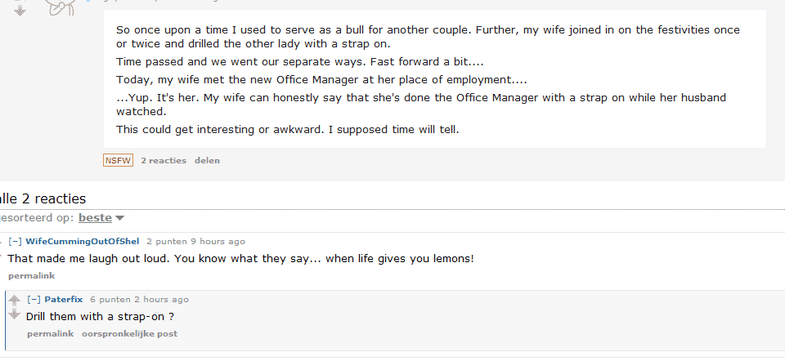Open Paterfix's user profile

click(x=64, y=300)
